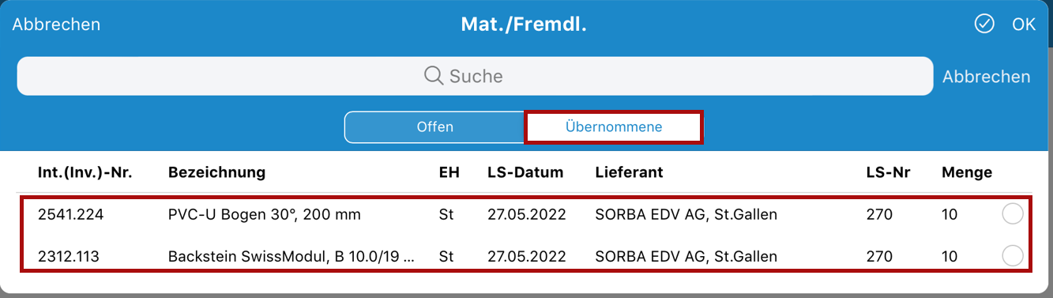
Task: Confirm with the OK button
Action: (1024, 25)
